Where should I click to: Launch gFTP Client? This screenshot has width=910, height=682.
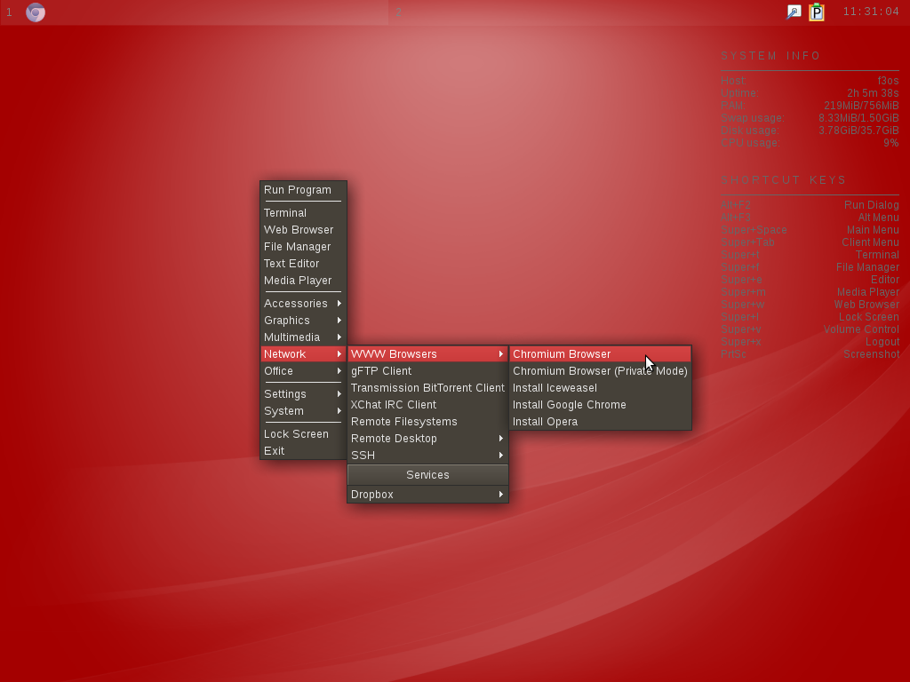pos(427,370)
